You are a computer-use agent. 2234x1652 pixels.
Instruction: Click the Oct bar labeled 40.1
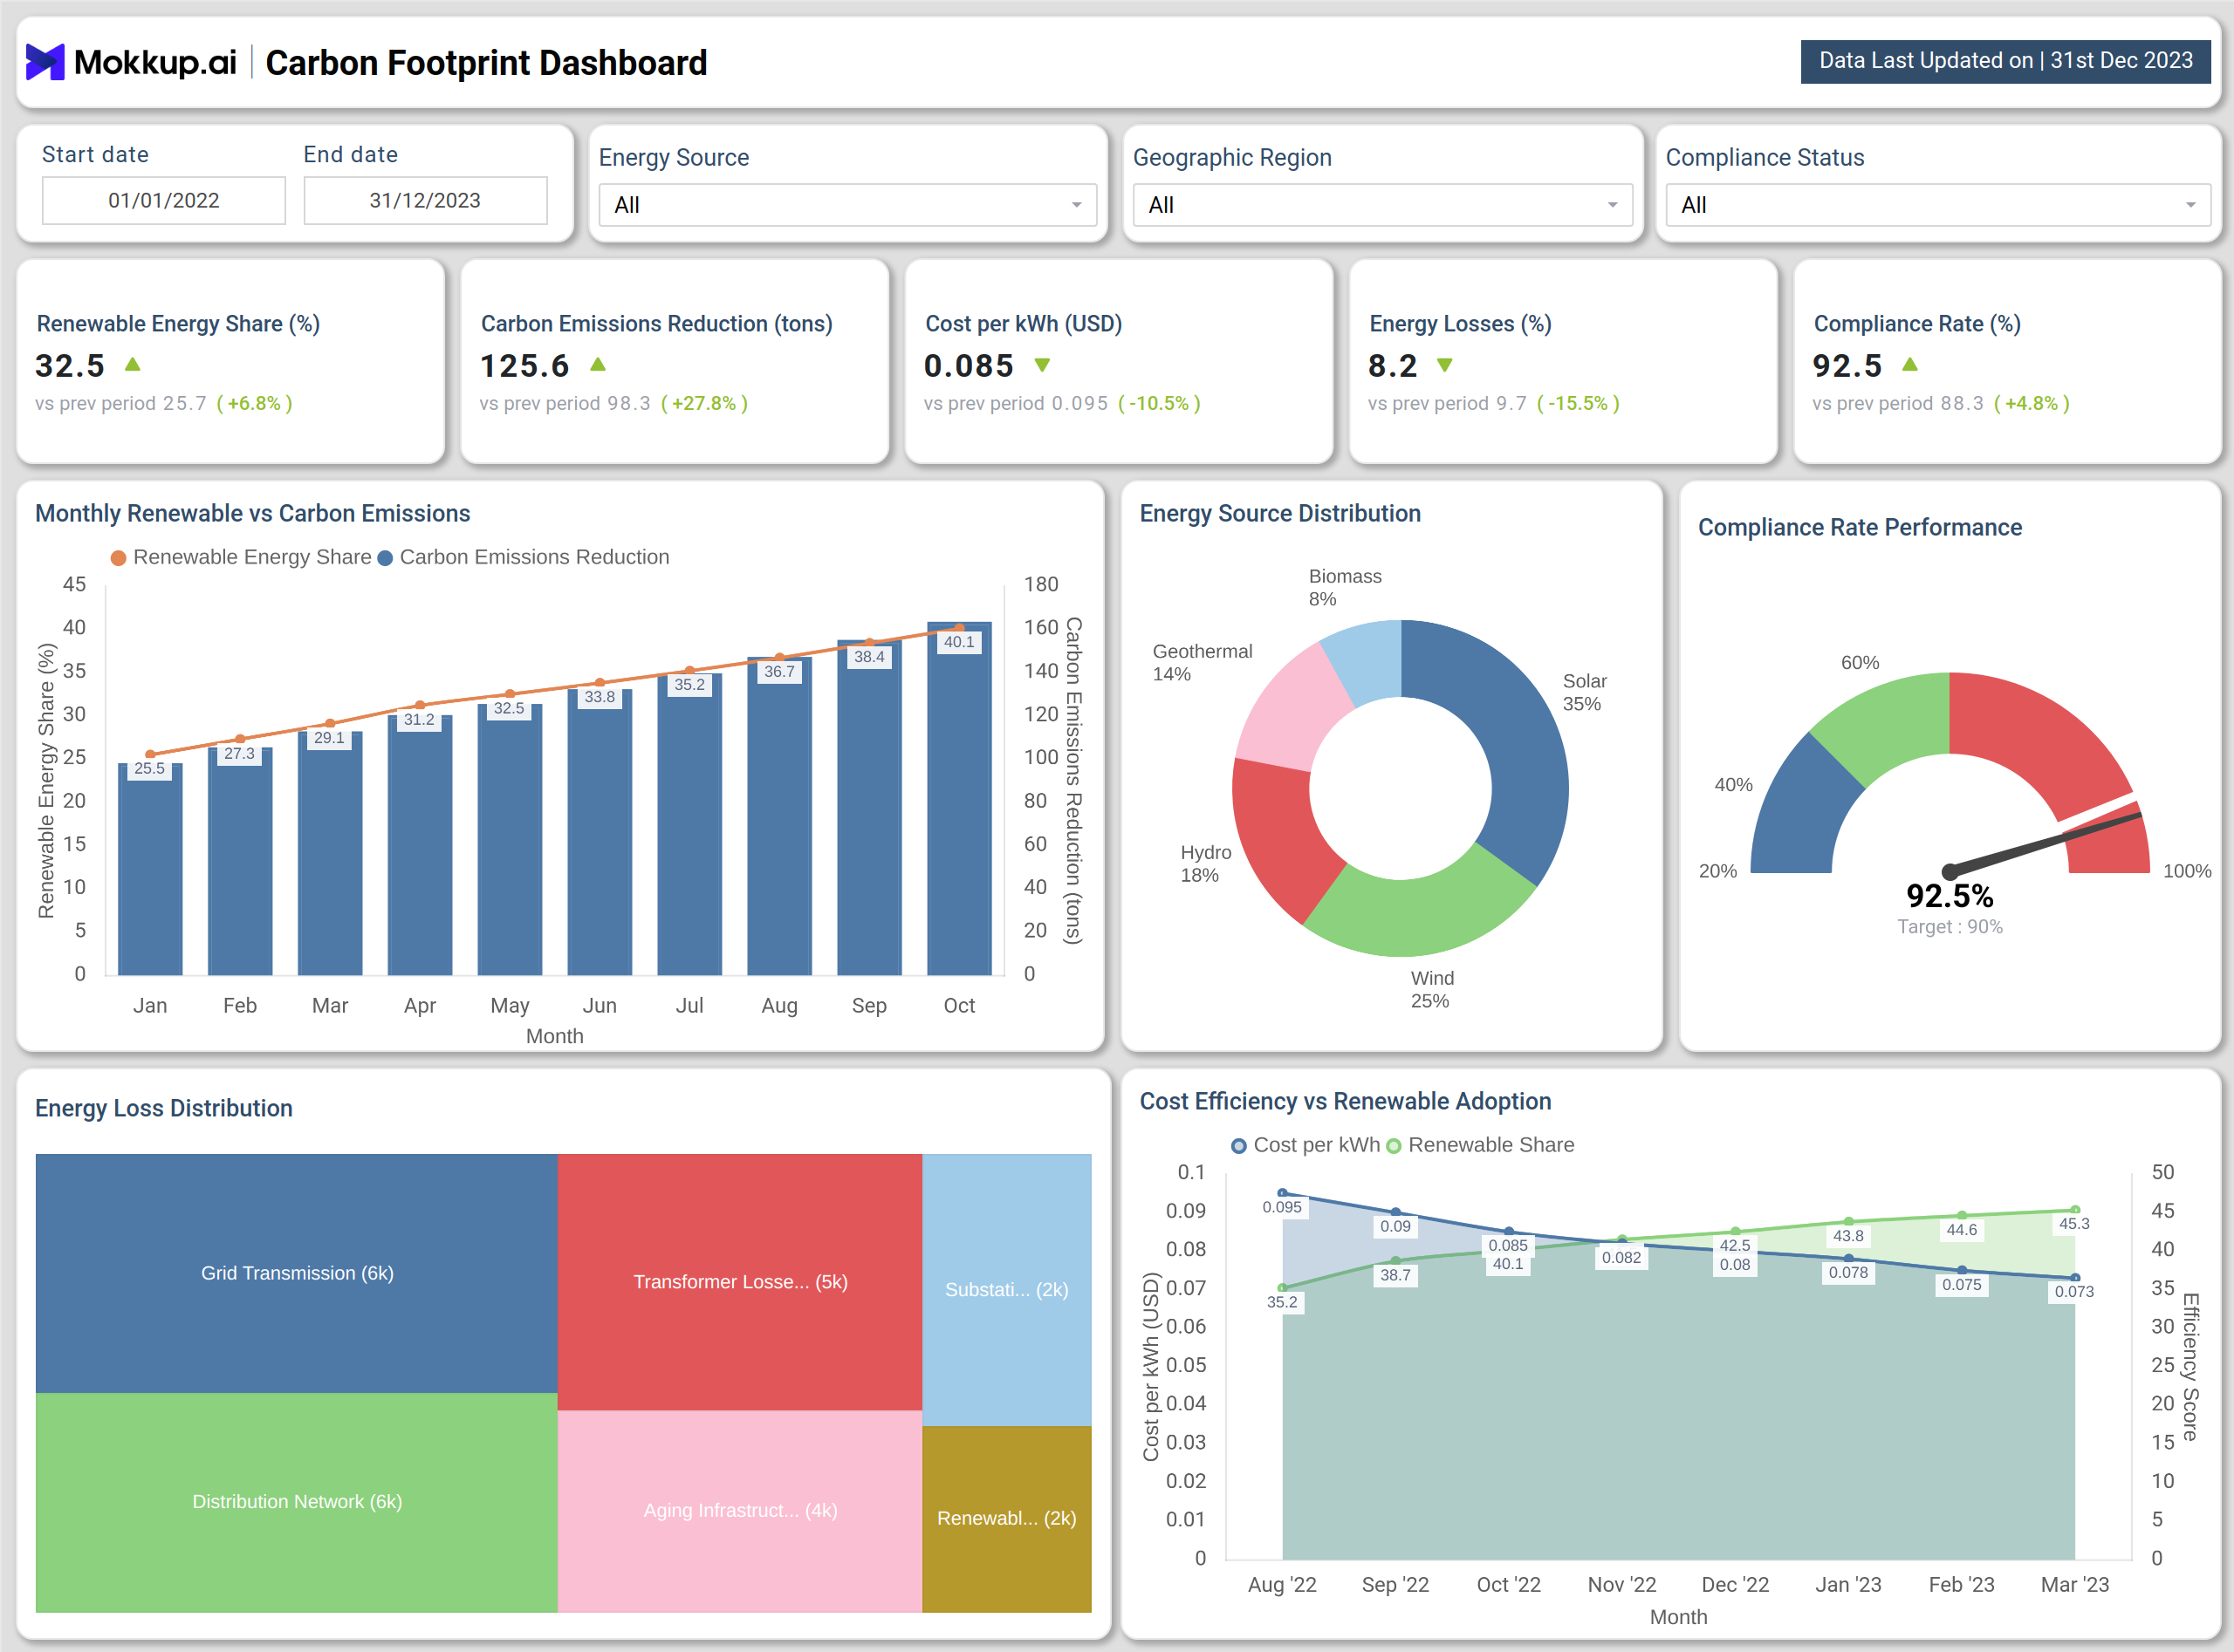pyautogui.click(x=959, y=798)
